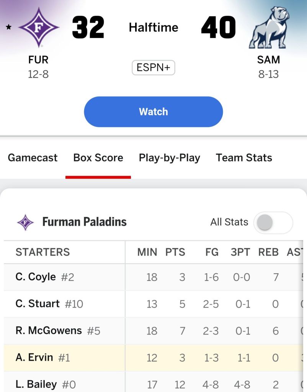The height and width of the screenshot is (392, 307).
Task: Toggle the All Stats switch
Action: pyautogui.click(x=273, y=222)
